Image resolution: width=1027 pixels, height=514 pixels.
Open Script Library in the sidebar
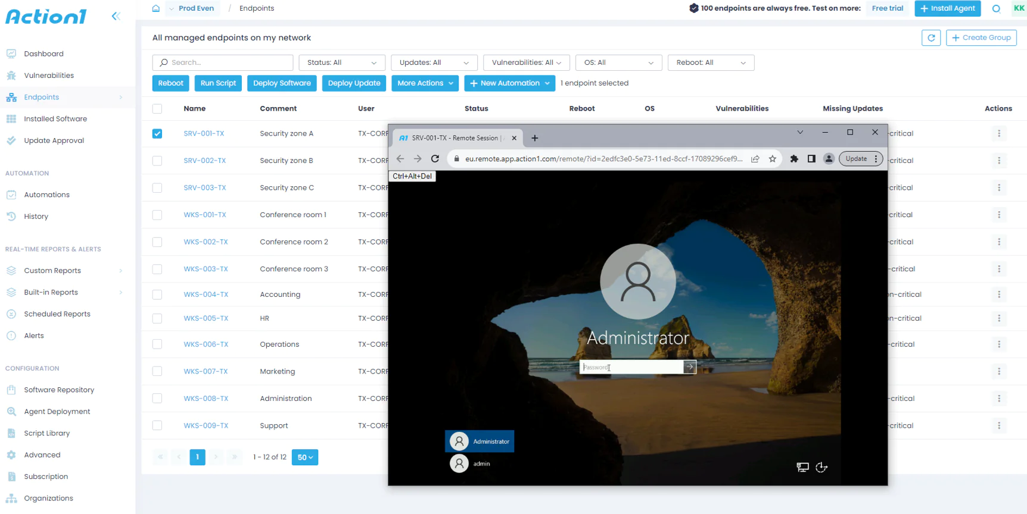(x=46, y=433)
